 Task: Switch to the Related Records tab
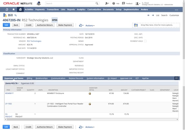[x=76, y=78]
